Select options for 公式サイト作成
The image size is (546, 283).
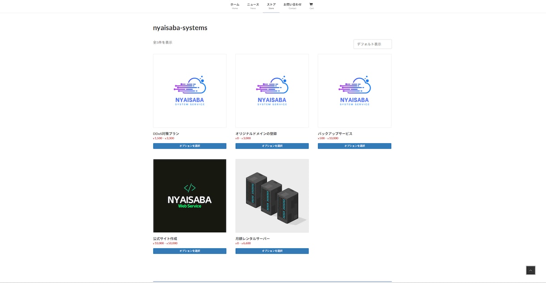tap(190, 251)
